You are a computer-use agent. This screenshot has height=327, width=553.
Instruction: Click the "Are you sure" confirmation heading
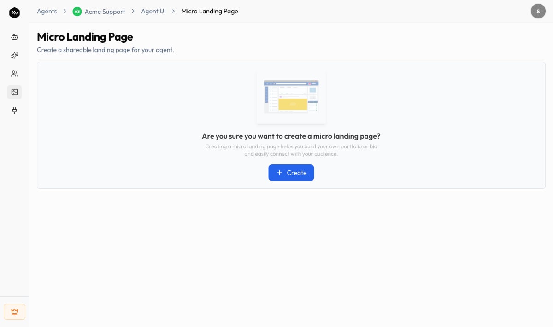pos(291,136)
